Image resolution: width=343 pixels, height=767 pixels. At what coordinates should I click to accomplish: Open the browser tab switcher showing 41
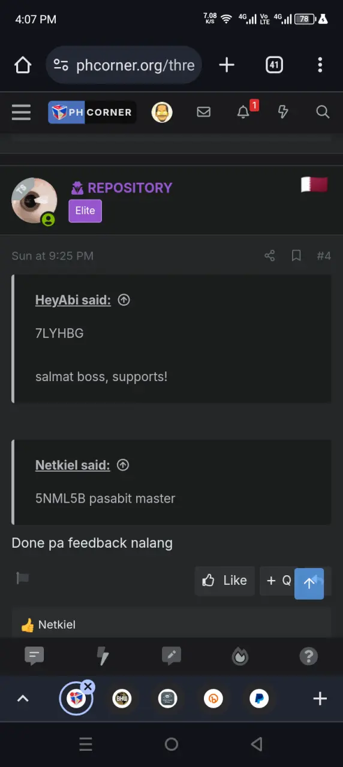[x=274, y=65]
